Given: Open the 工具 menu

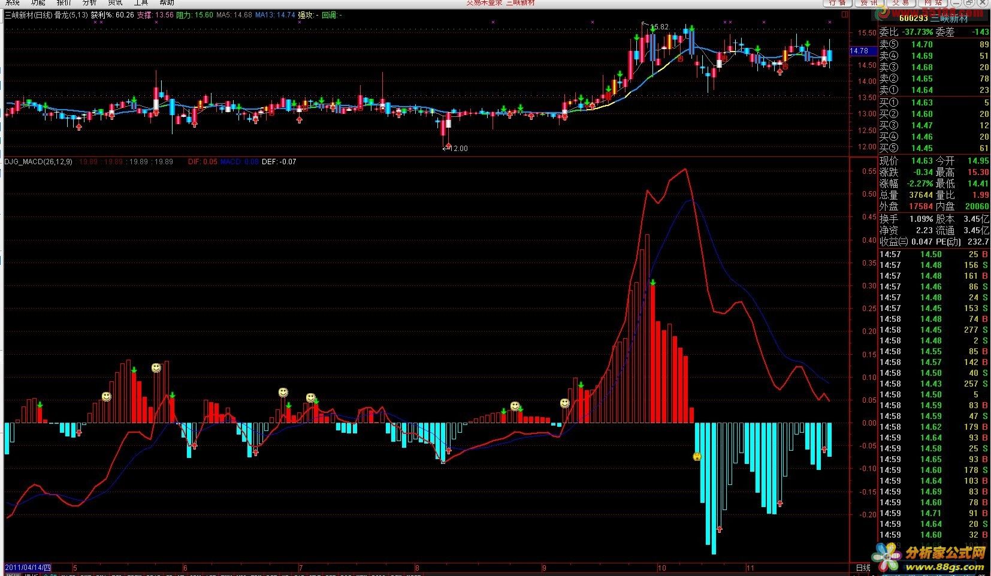Looking at the screenshot, I should [x=141, y=3].
